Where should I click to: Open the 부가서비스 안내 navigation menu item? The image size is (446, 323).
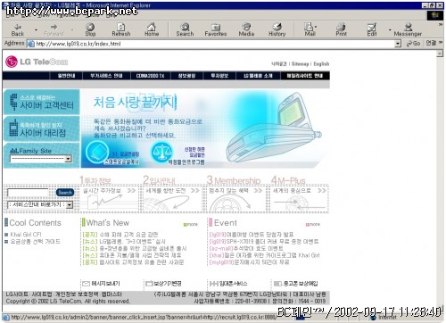tap(106, 76)
